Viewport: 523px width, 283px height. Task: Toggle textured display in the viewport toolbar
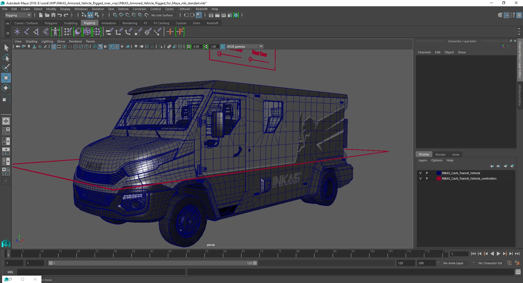[x=117, y=47]
